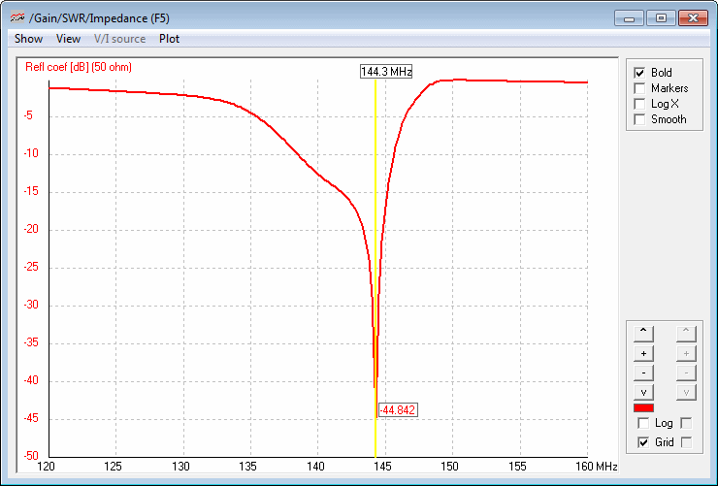Disable the Bold checkbox
Screen dimensions: 718x486
coord(639,73)
